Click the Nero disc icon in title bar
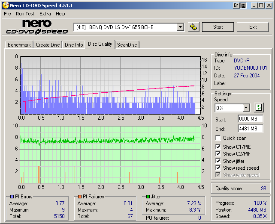The image size is (275, 224). coord(6,6)
